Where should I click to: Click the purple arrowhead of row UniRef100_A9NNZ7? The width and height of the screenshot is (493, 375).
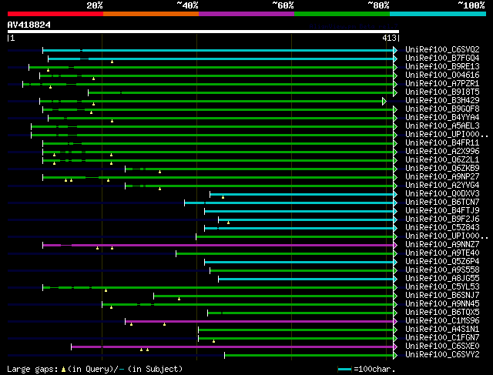pos(395,245)
